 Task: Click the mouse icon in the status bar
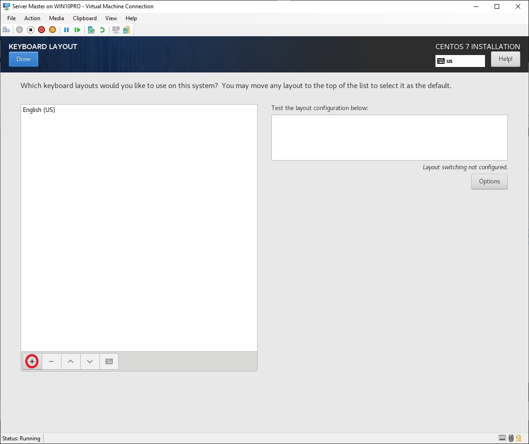(x=511, y=438)
